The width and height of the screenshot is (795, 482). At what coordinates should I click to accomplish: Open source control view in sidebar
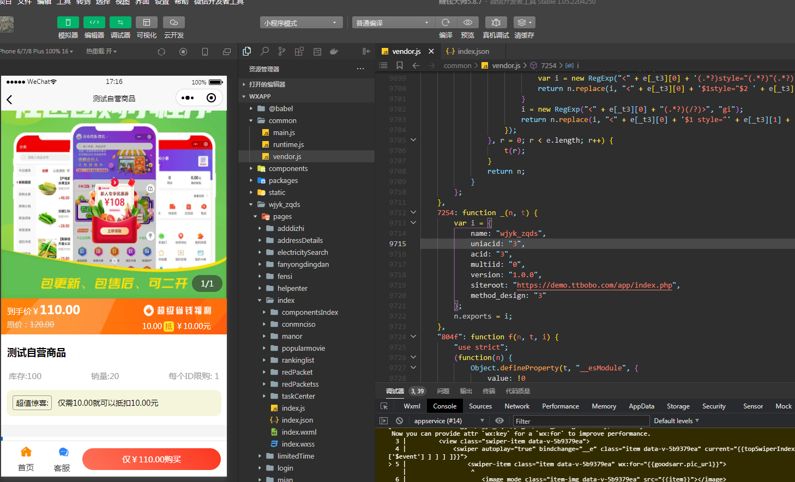[x=282, y=51]
